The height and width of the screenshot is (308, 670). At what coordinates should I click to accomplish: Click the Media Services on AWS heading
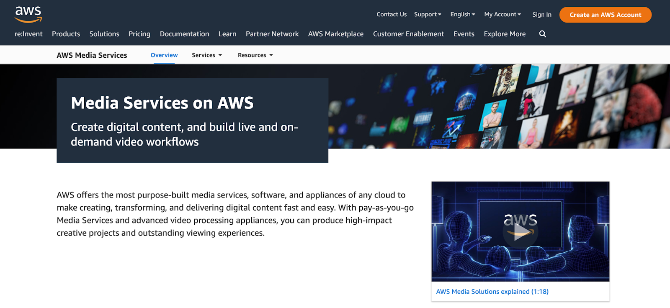(x=162, y=103)
